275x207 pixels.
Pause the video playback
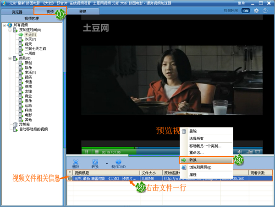[x=87, y=152]
